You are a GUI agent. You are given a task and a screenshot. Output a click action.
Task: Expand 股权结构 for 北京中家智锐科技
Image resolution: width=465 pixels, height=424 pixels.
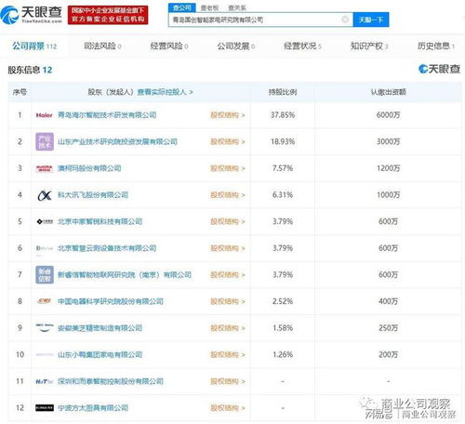[228, 221]
